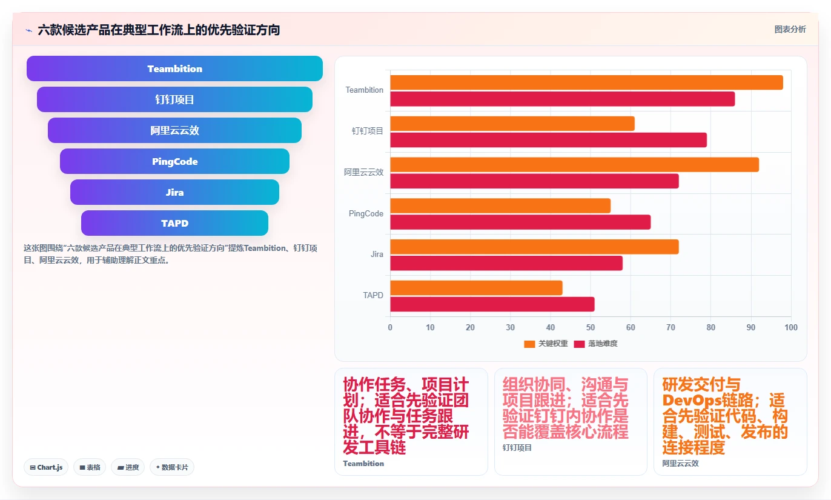
Task: Open the 阿里云云效 data card
Action: click(x=730, y=422)
